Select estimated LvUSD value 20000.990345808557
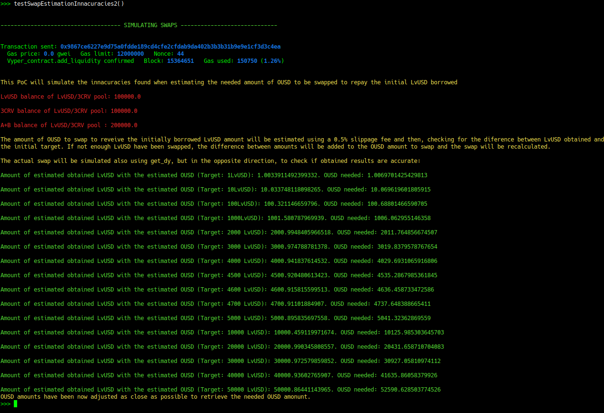Image resolution: width=604 pixels, height=413 pixels. [x=304, y=347]
